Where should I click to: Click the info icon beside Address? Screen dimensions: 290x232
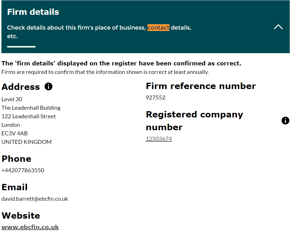tap(49, 86)
